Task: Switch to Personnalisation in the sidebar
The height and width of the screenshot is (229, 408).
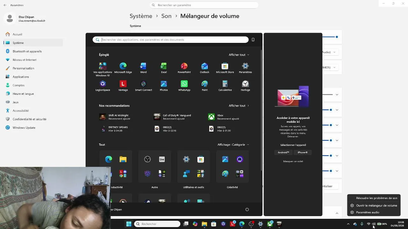Action: click(x=33, y=68)
